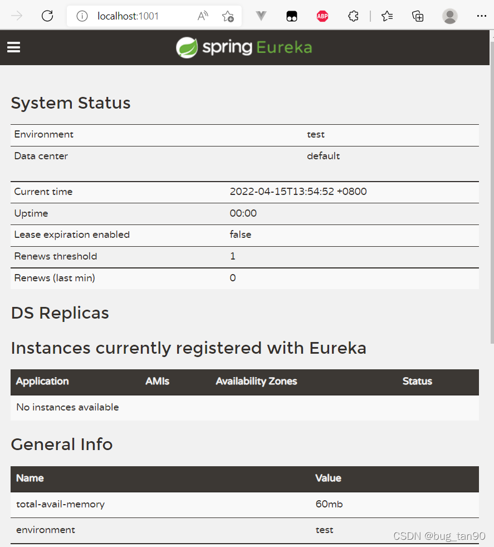Select the total-avail-memory value 60mb
Viewport: 494px width, 547px height.
[x=329, y=504]
